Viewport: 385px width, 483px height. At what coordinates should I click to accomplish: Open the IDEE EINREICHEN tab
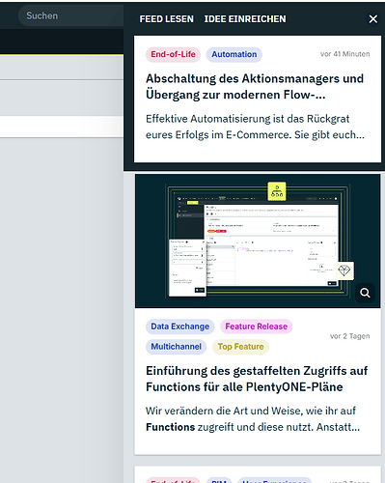tap(245, 19)
